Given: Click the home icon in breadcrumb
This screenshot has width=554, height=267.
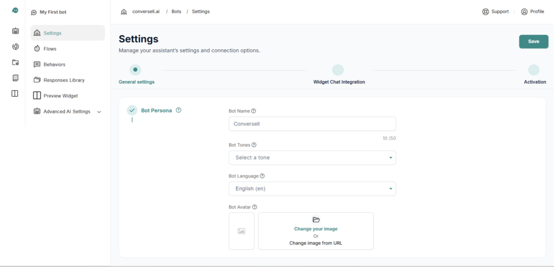Looking at the screenshot, I should (x=124, y=11).
